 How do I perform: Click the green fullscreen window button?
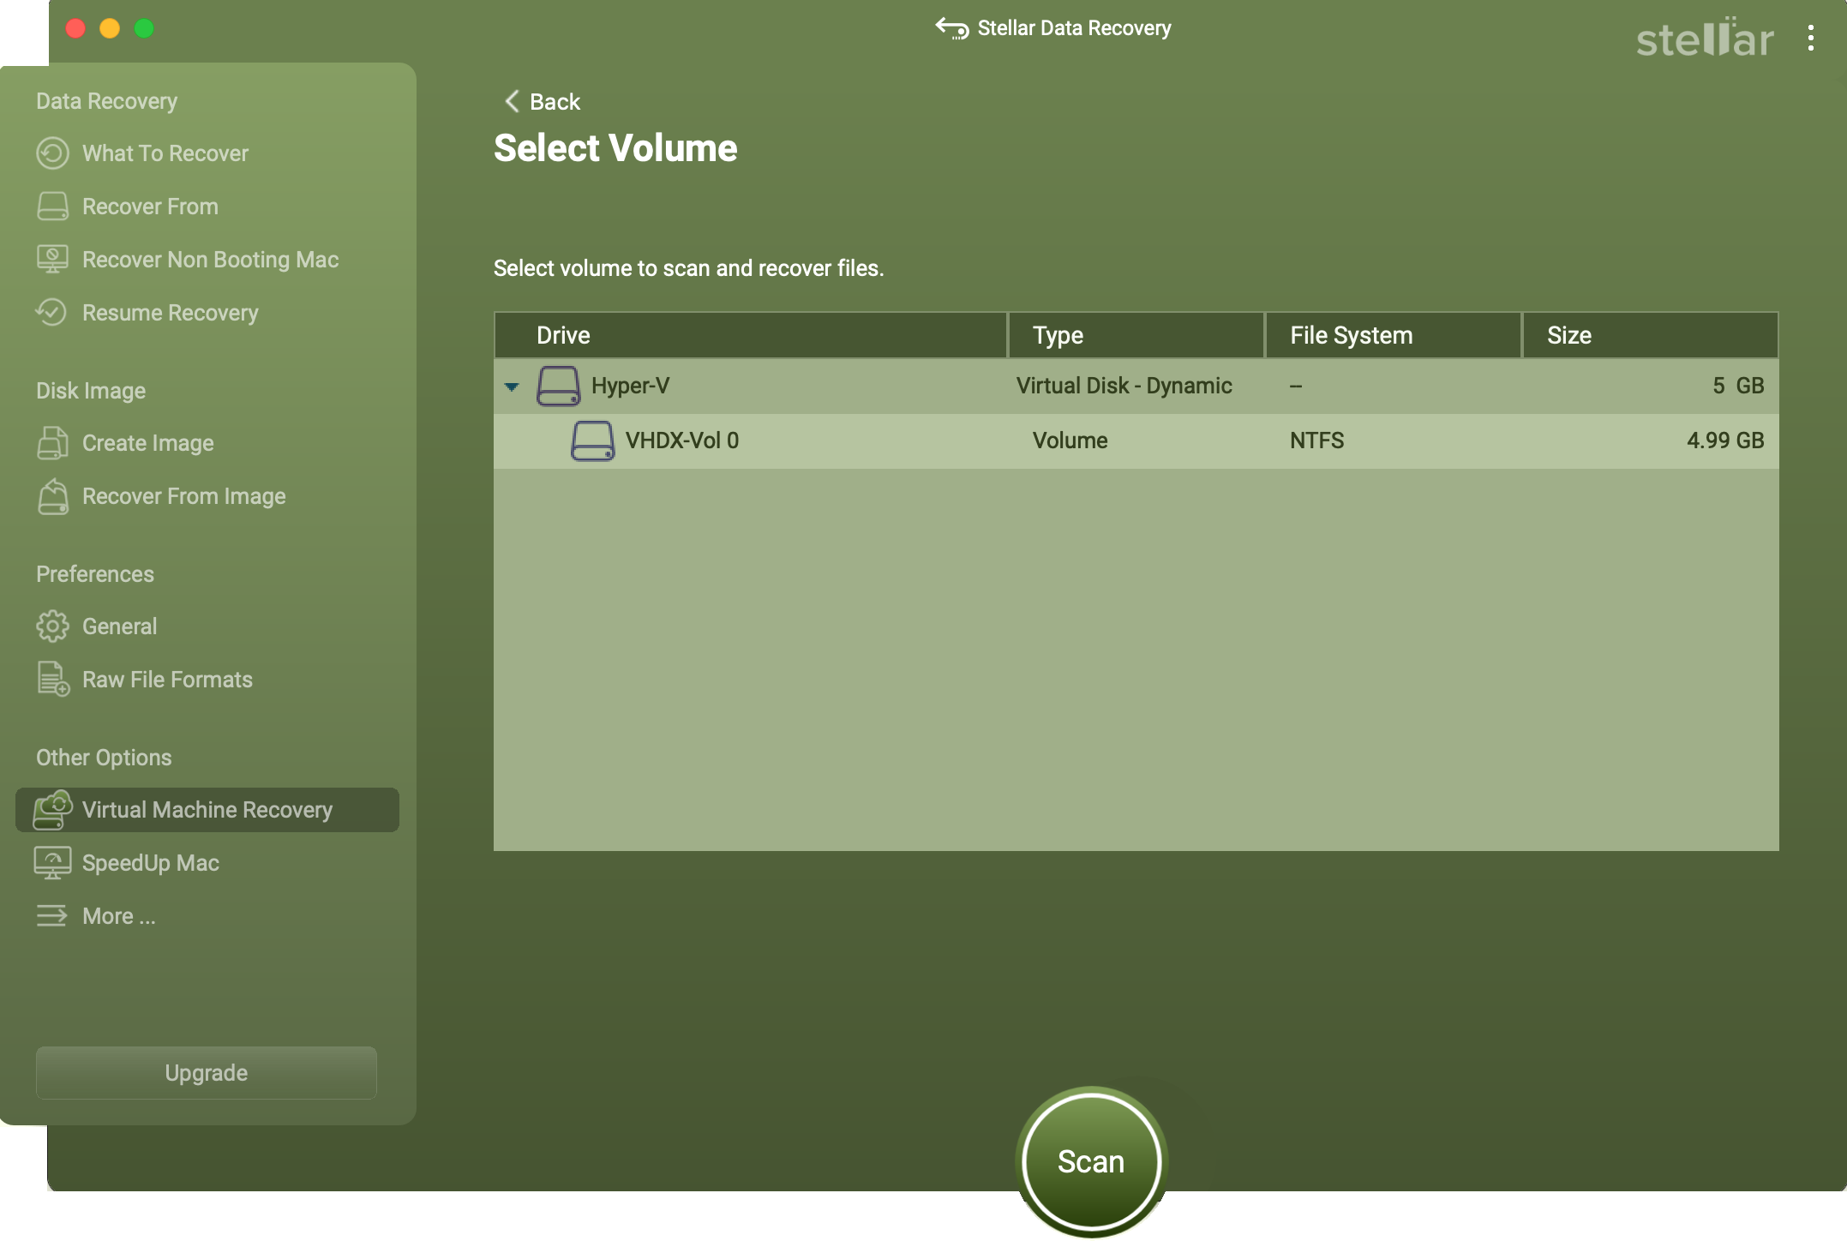click(144, 28)
